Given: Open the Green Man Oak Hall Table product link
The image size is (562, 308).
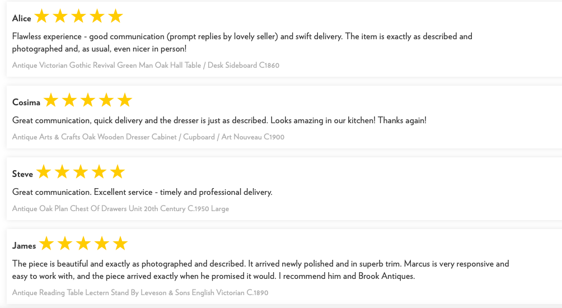Looking at the screenshot, I should (x=146, y=66).
